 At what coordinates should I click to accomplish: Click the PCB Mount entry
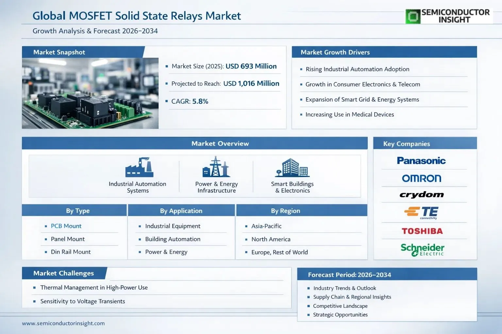[x=66, y=226]
